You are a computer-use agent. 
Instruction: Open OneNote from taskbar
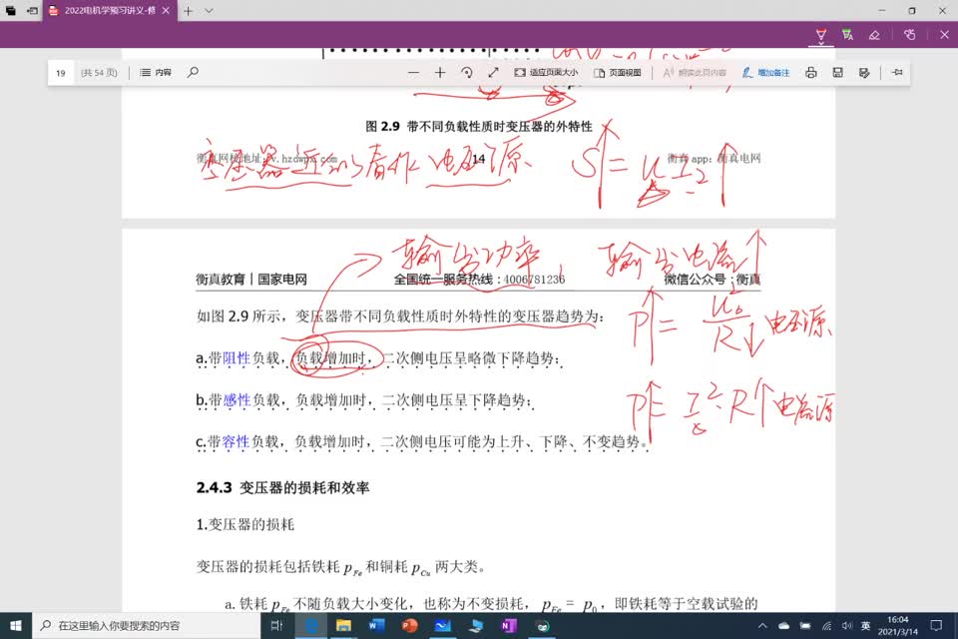(508, 626)
